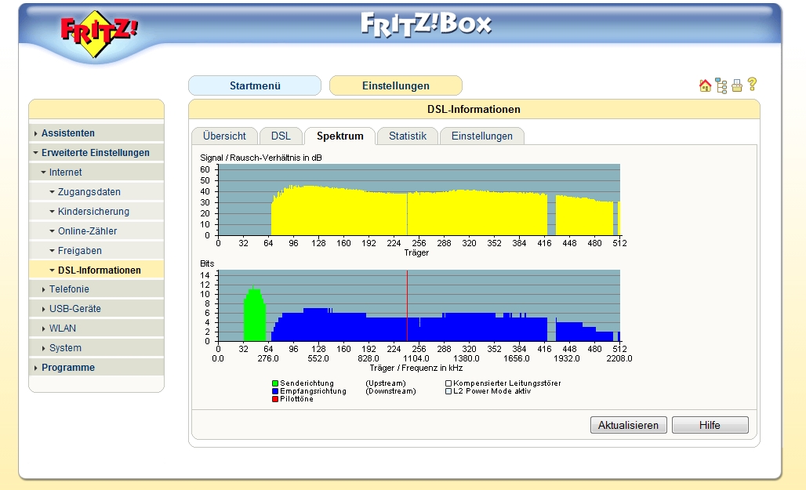Viewport: 806px width, 490px height.
Task: Click the Hilfe button
Action: pyautogui.click(x=710, y=425)
